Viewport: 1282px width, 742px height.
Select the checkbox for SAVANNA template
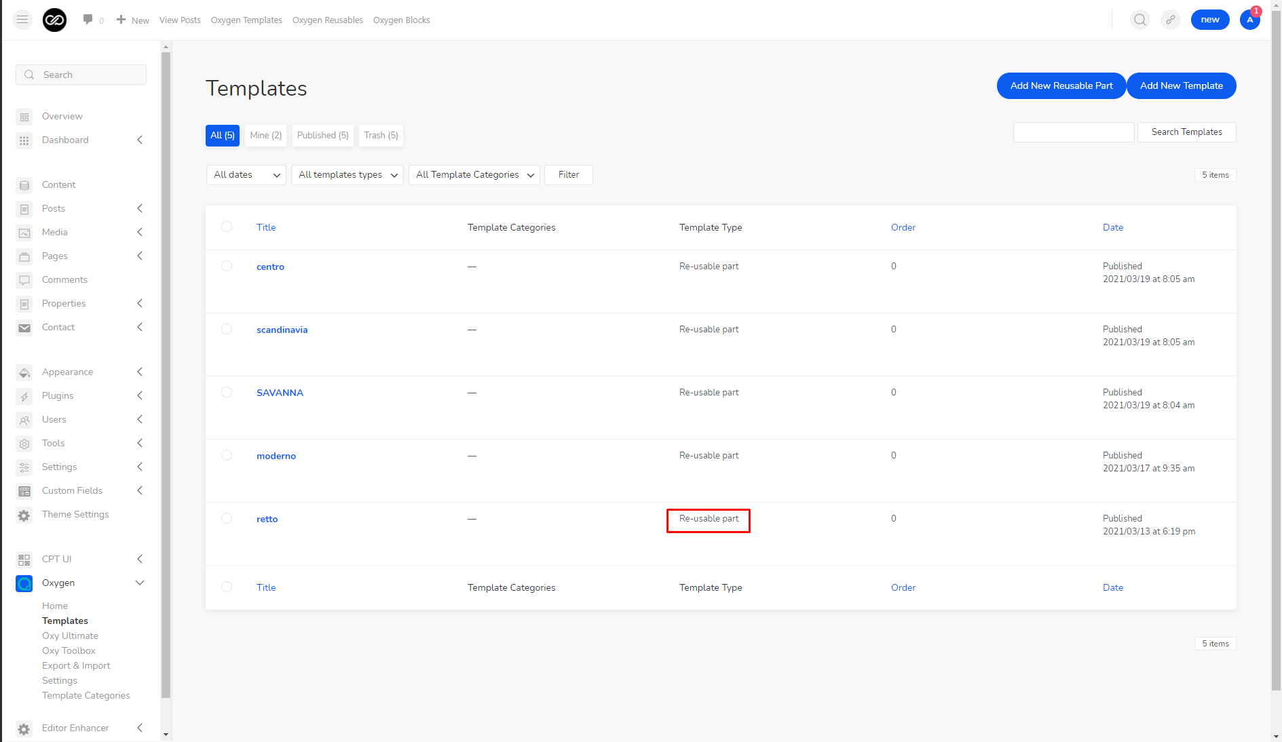point(227,392)
